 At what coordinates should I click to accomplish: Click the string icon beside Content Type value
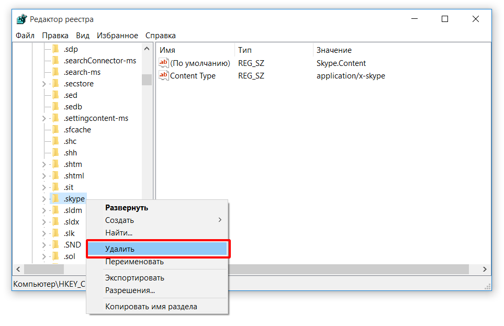(164, 76)
